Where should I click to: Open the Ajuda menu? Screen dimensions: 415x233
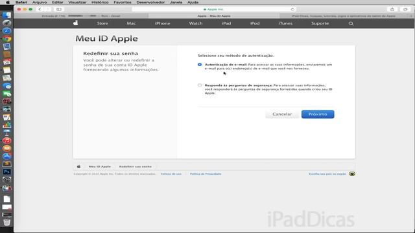[x=193, y=2]
